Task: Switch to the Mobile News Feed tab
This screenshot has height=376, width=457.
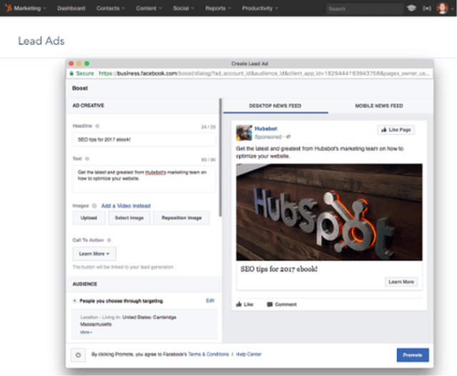Action: pos(378,106)
